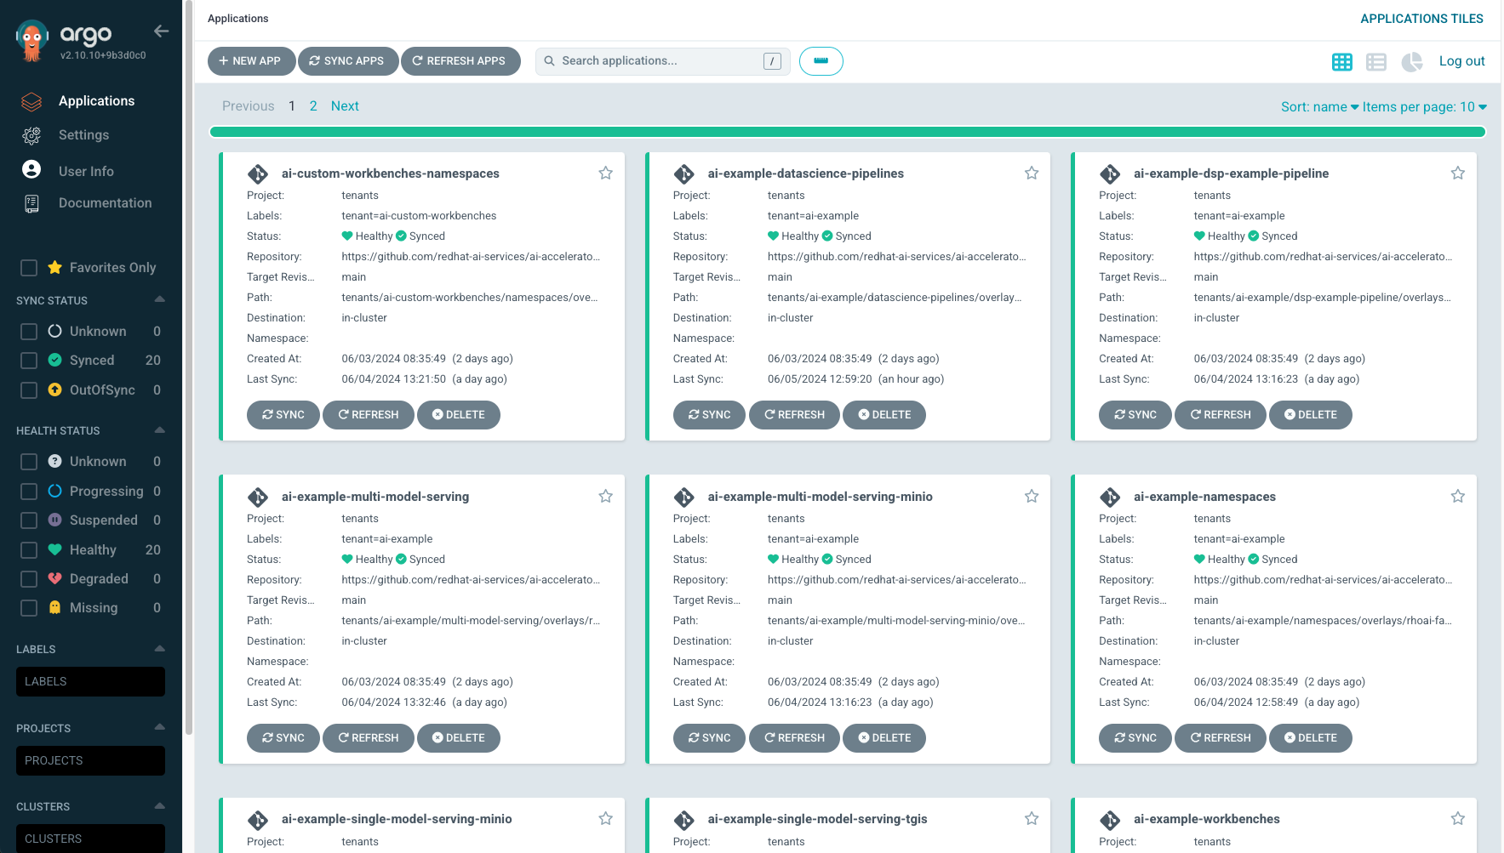Switch to list view icon
1504x853 pixels.
[1376, 61]
